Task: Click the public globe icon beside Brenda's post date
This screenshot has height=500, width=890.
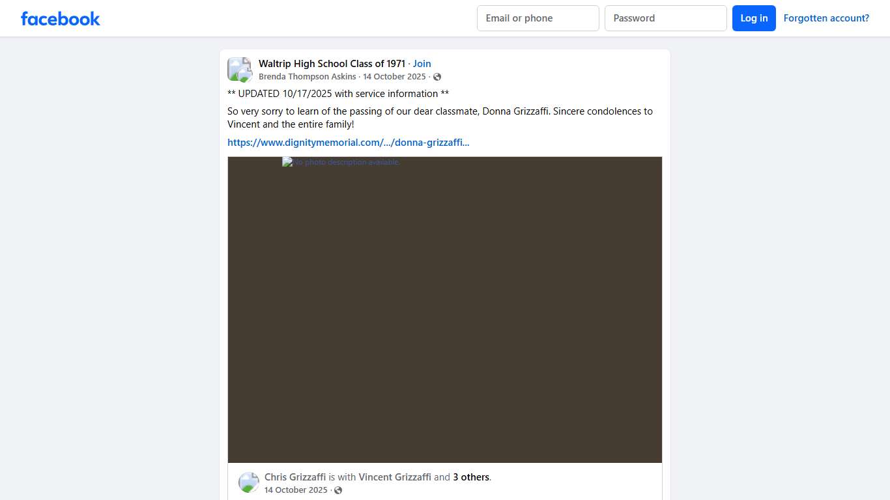Action: pos(437,77)
